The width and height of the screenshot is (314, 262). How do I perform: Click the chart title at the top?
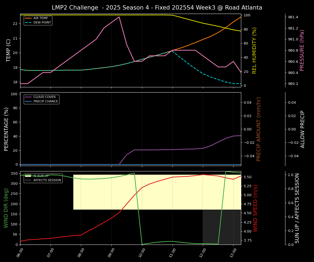click(157, 8)
